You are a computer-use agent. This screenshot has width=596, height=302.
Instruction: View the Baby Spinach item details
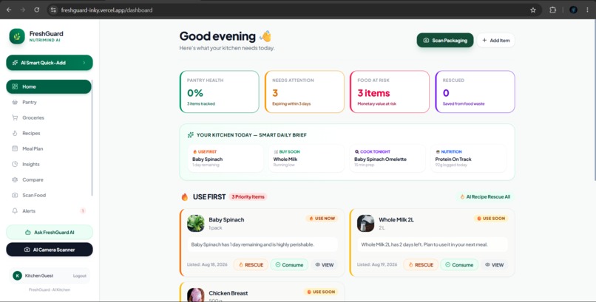[324, 265]
